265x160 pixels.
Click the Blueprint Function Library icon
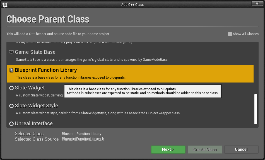(x=11, y=70)
